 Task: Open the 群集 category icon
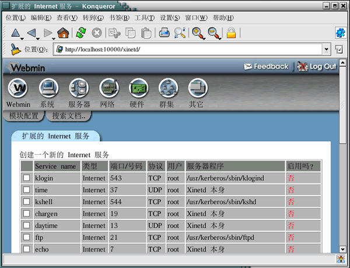click(x=169, y=88)
